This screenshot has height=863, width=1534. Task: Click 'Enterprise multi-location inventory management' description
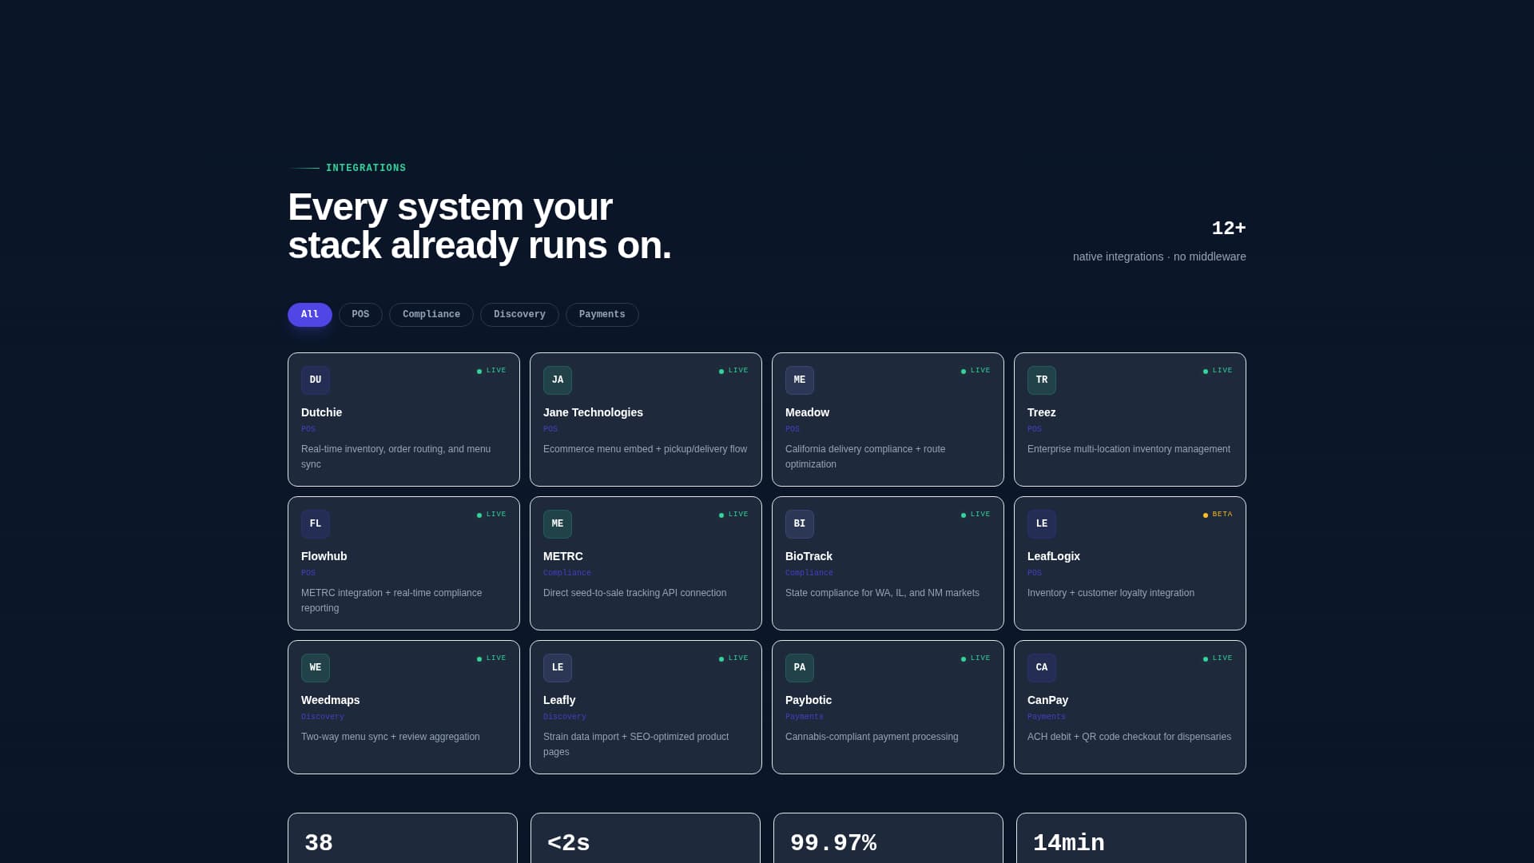[x=1129, y=449]
